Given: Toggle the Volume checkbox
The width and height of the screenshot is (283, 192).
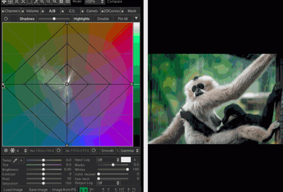Looking at the screenshot, I should tap(23, 11).
